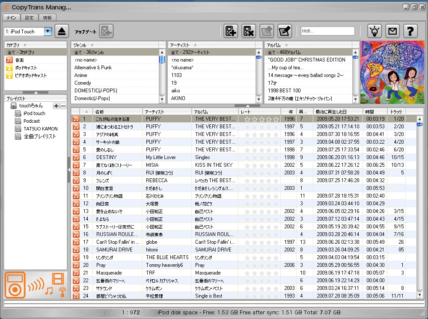
Task: Click the track list scroll-down arrow
Action: [419, 295]
